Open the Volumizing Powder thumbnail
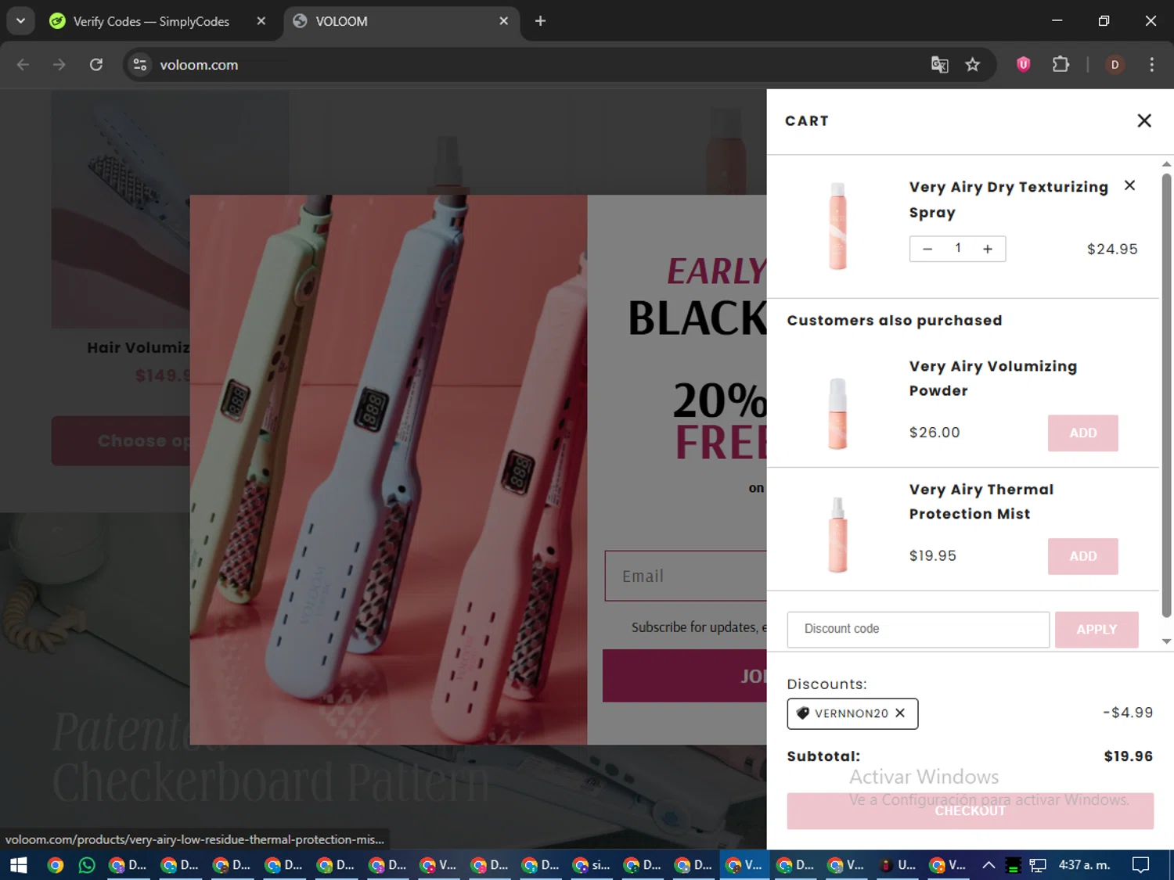 click(837, 413)
